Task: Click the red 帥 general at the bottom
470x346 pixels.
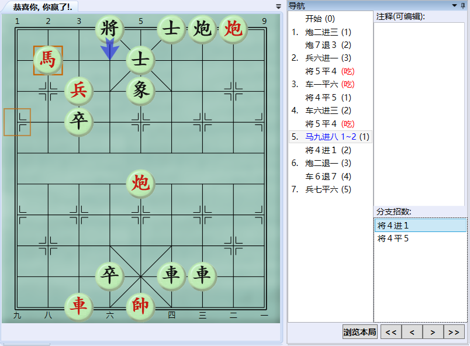Action: click(x=140, y=307)
